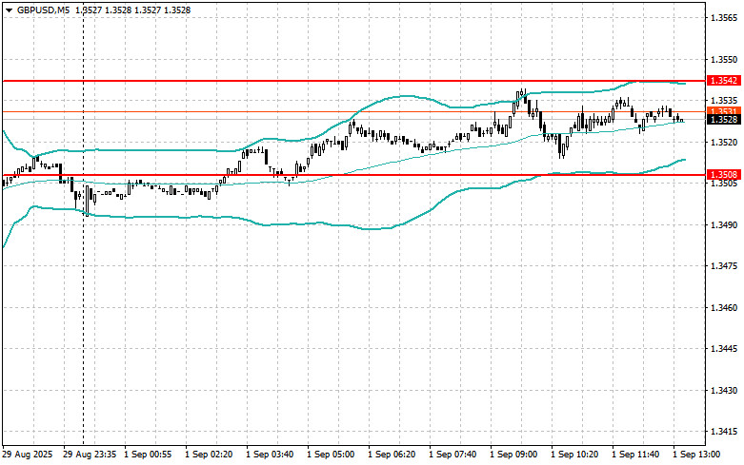Click the 1 Sep 02:20 time label
This screenshot has height=465, width=744.
(209, 455)
